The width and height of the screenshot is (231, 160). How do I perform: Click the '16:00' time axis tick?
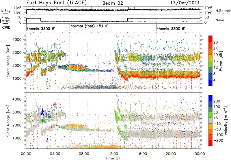pos(142,154)
